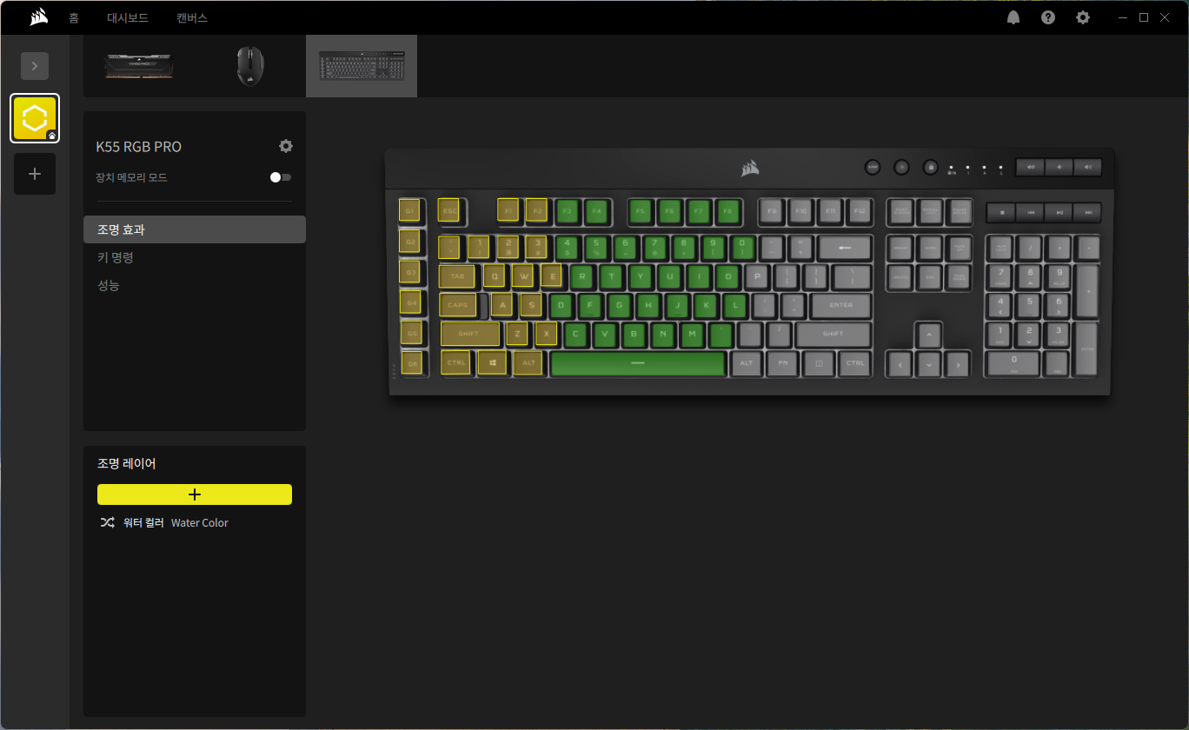Click the F5 key on keyboard
Screen dimensions: 1189x730
(x=641, y=211)
